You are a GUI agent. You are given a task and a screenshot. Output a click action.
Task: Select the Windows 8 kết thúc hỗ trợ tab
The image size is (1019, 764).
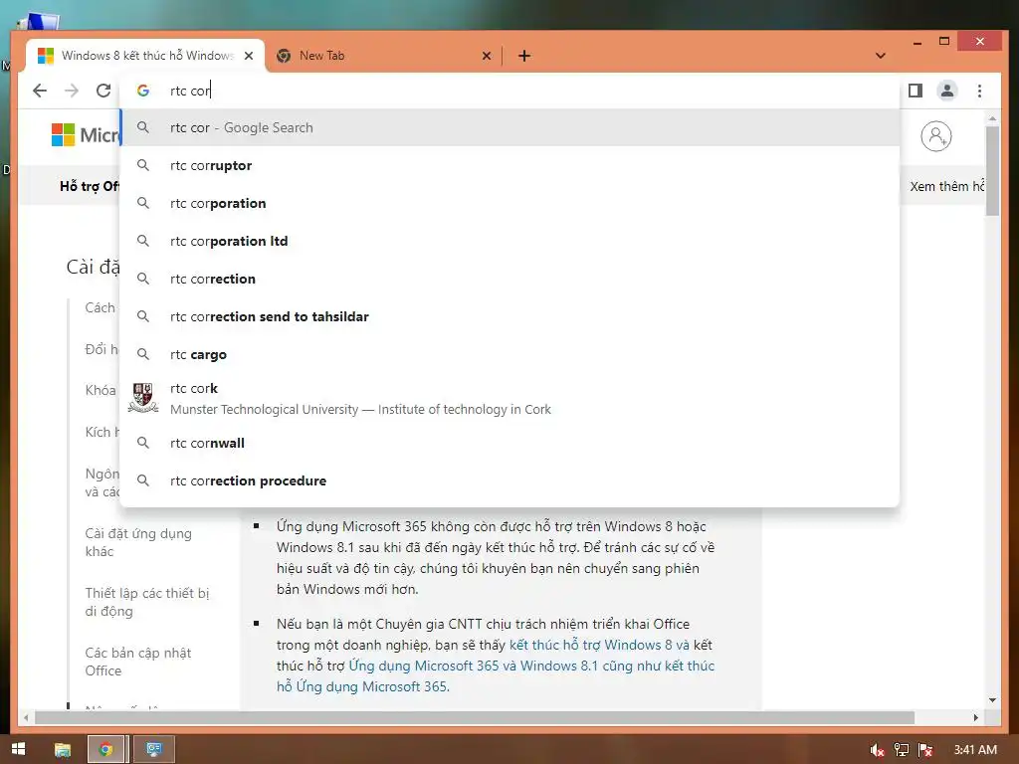point(145,56)
